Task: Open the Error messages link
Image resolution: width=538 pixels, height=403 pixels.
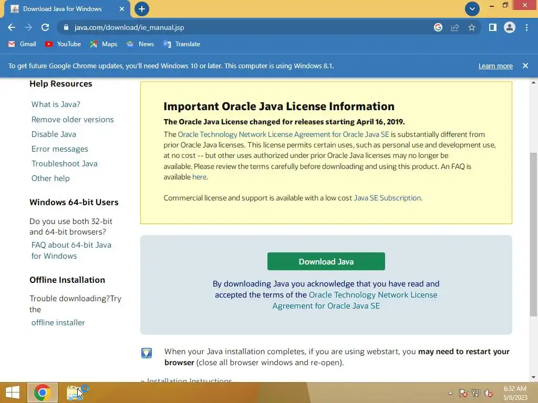Action: click(x=60, y=149)
